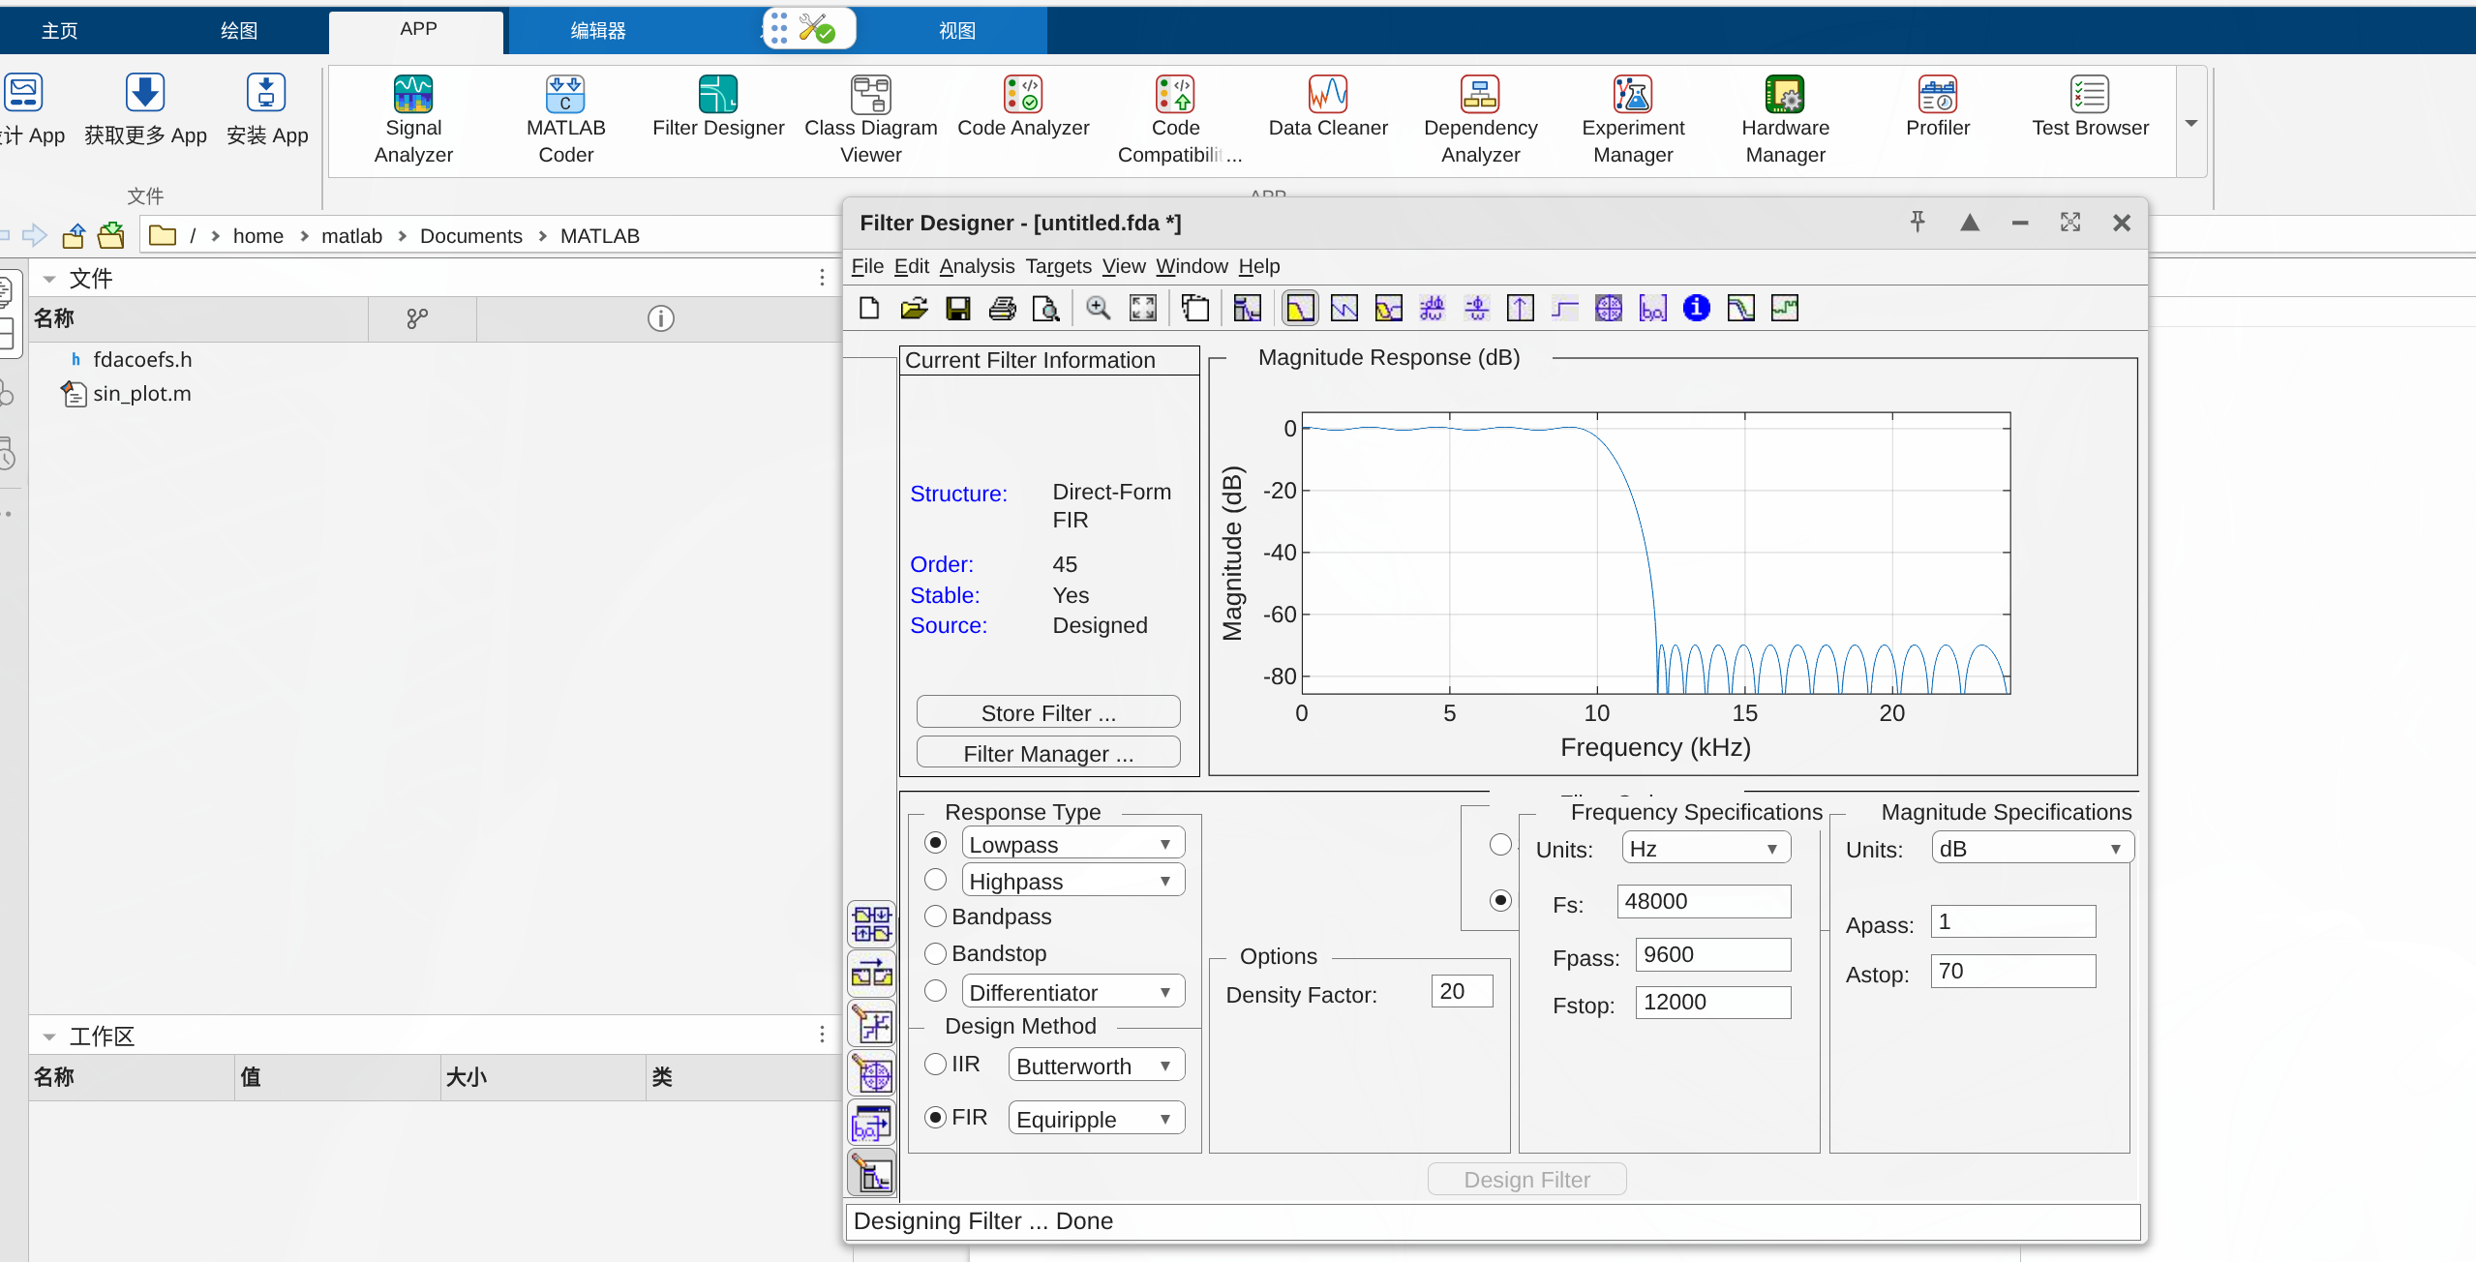This screenshot has width=2476, height=1262.
Task: Click the Print icon in Filter Designer
Action: point(1002,309)
